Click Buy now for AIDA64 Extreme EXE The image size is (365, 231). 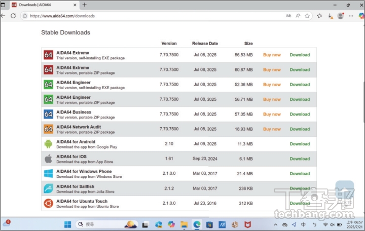(x=272, y=55)
